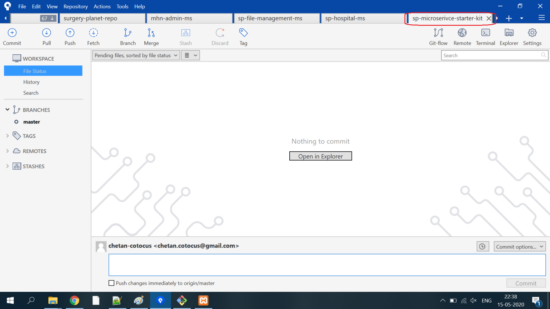Open the Repository menu
The image size is (550, 309).
point(76,6)
